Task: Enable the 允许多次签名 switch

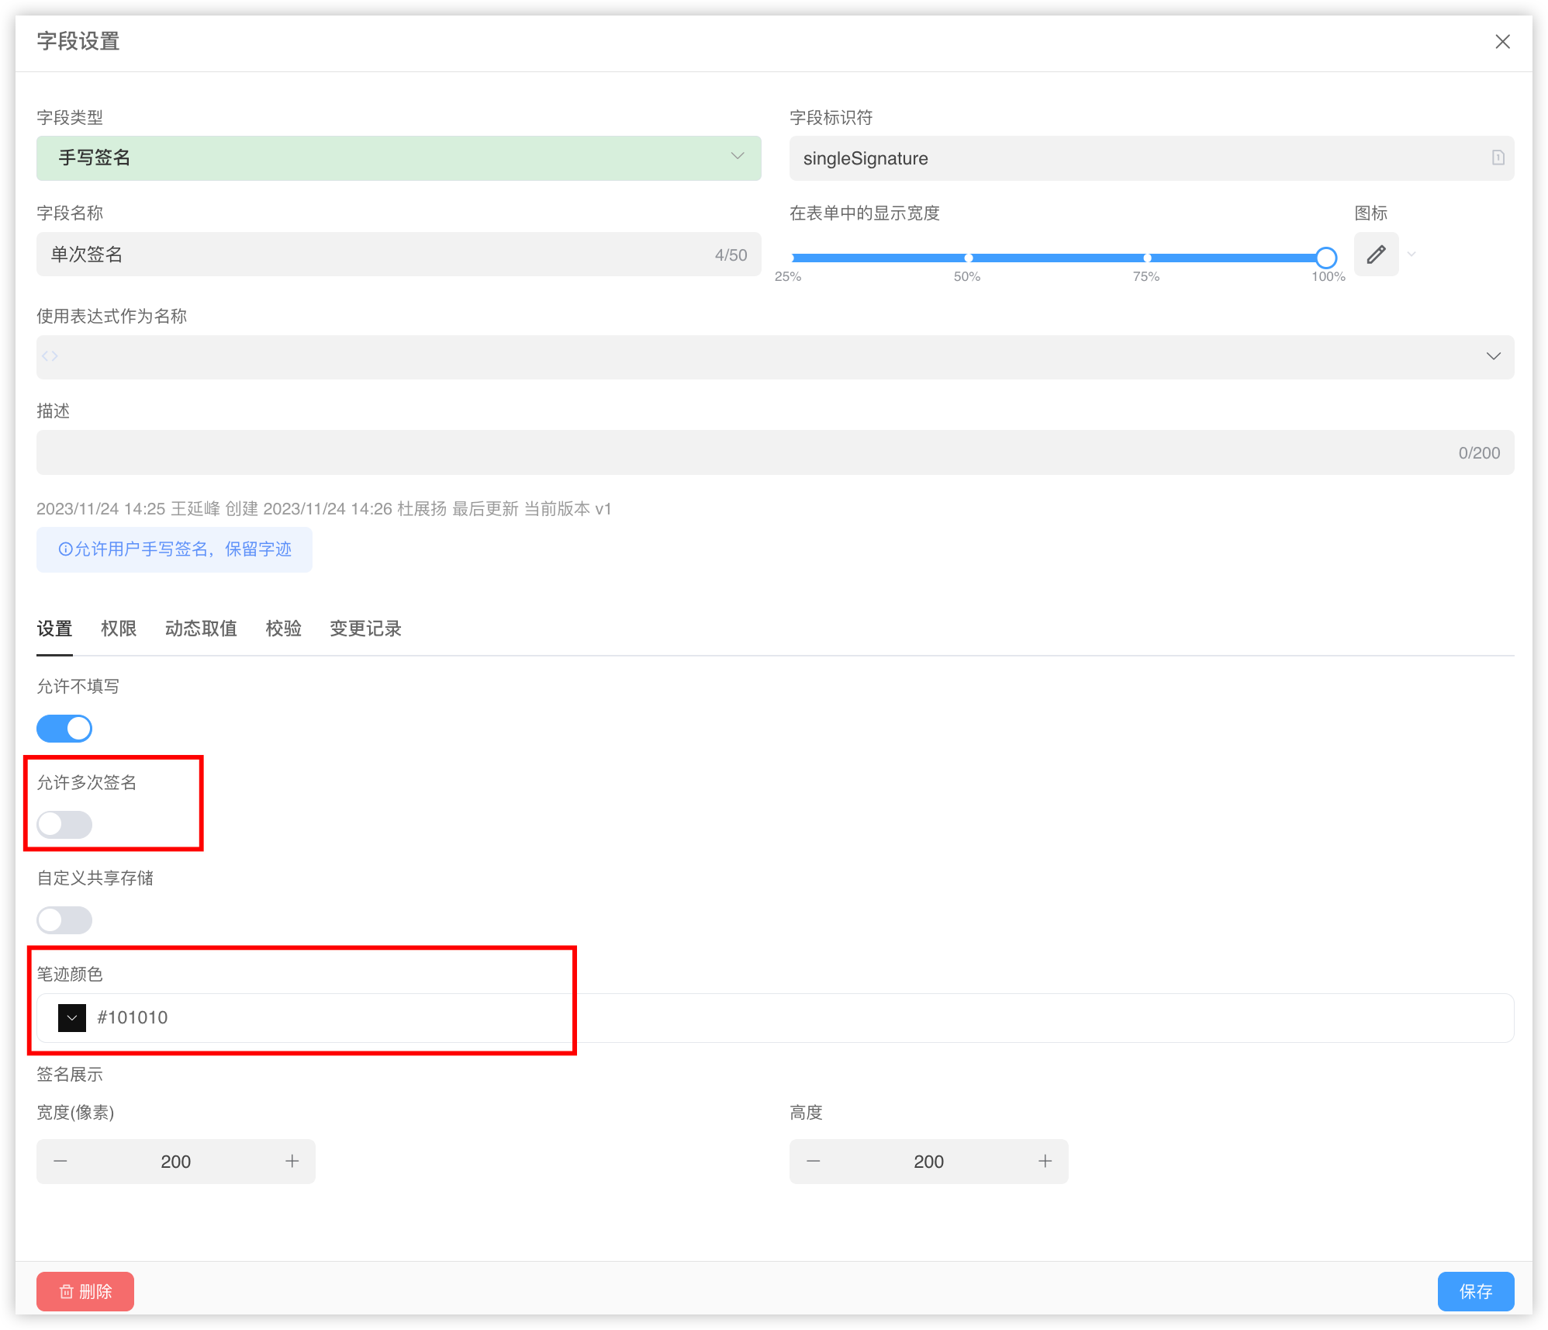Action: [64, 824]
